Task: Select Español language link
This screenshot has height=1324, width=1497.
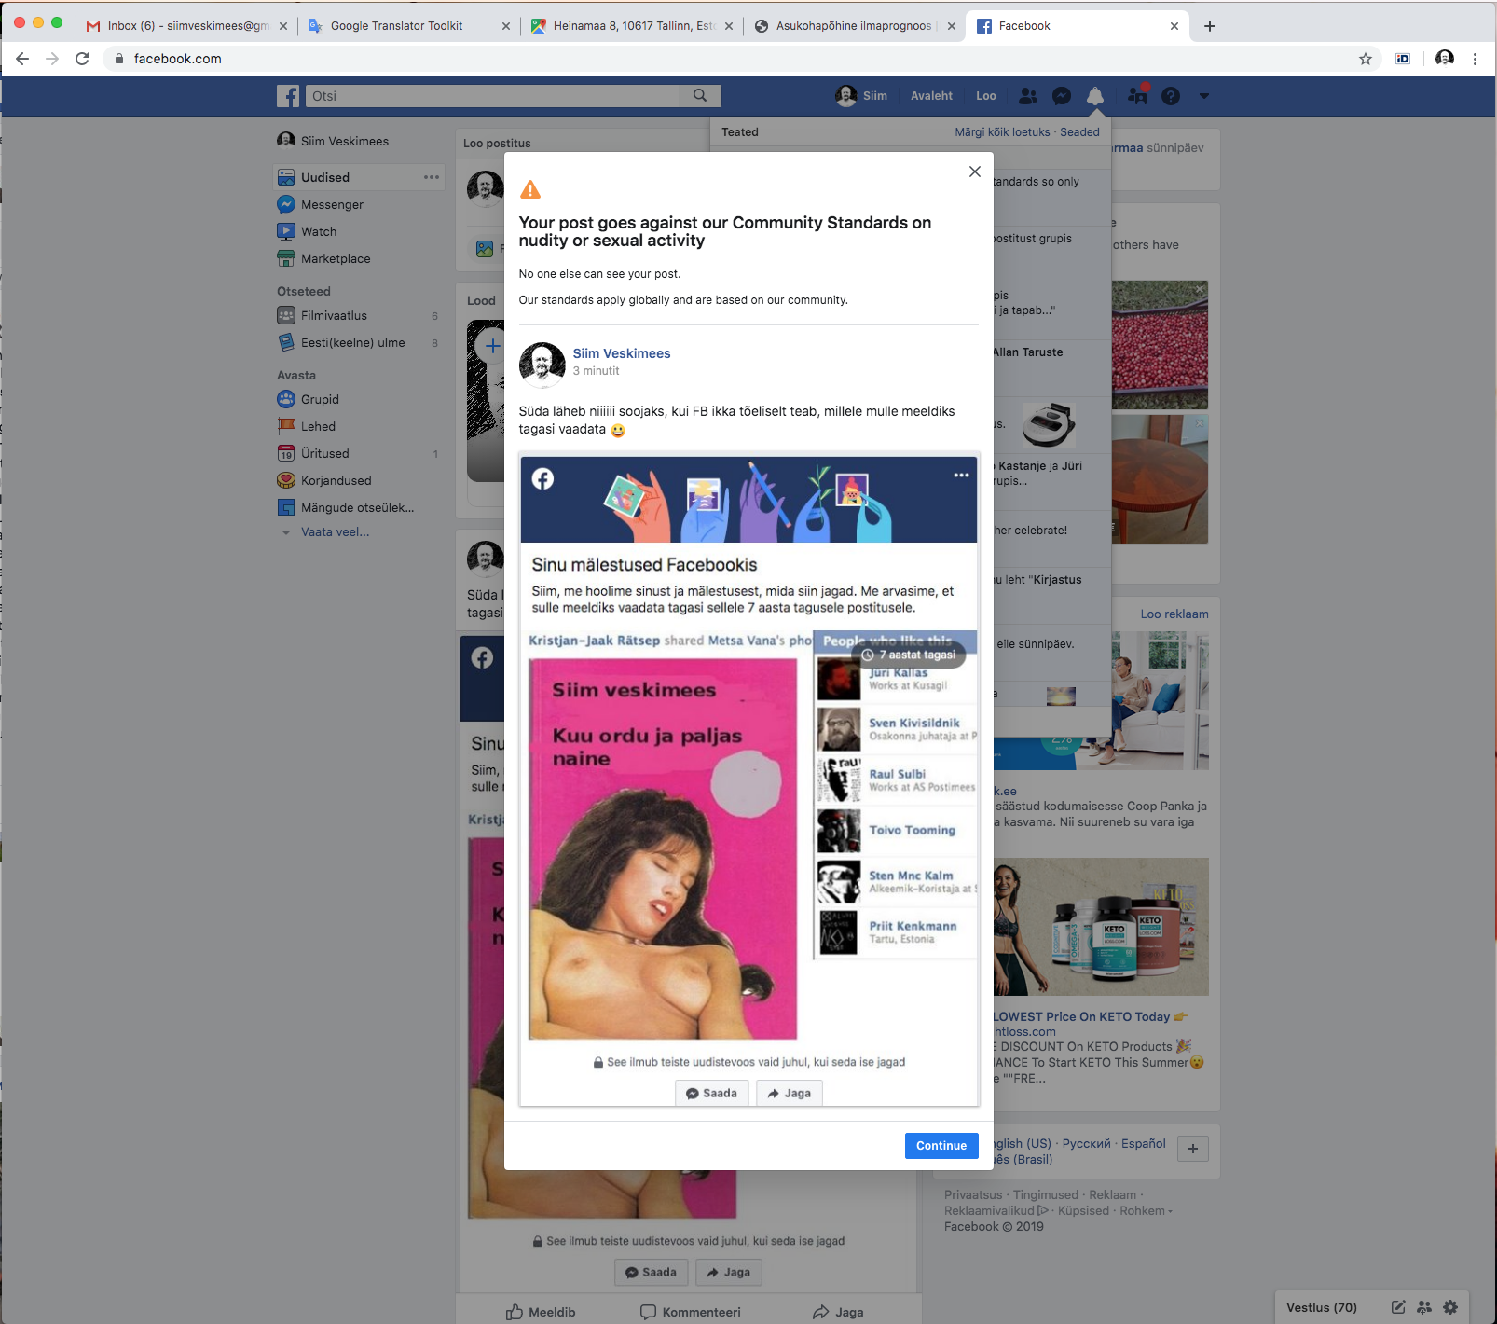Action: point(1144,1143)
